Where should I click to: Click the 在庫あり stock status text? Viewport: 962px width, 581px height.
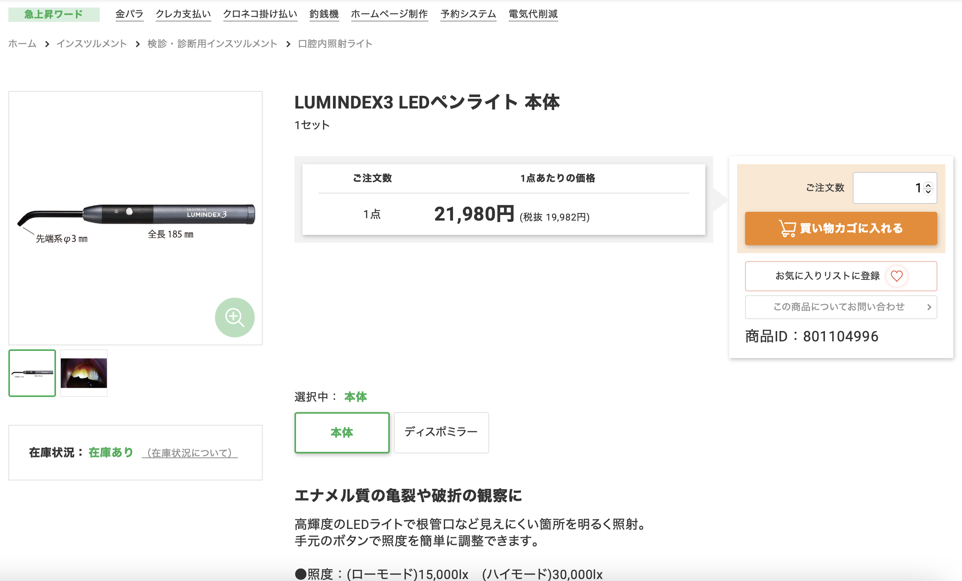click(111, 452)
